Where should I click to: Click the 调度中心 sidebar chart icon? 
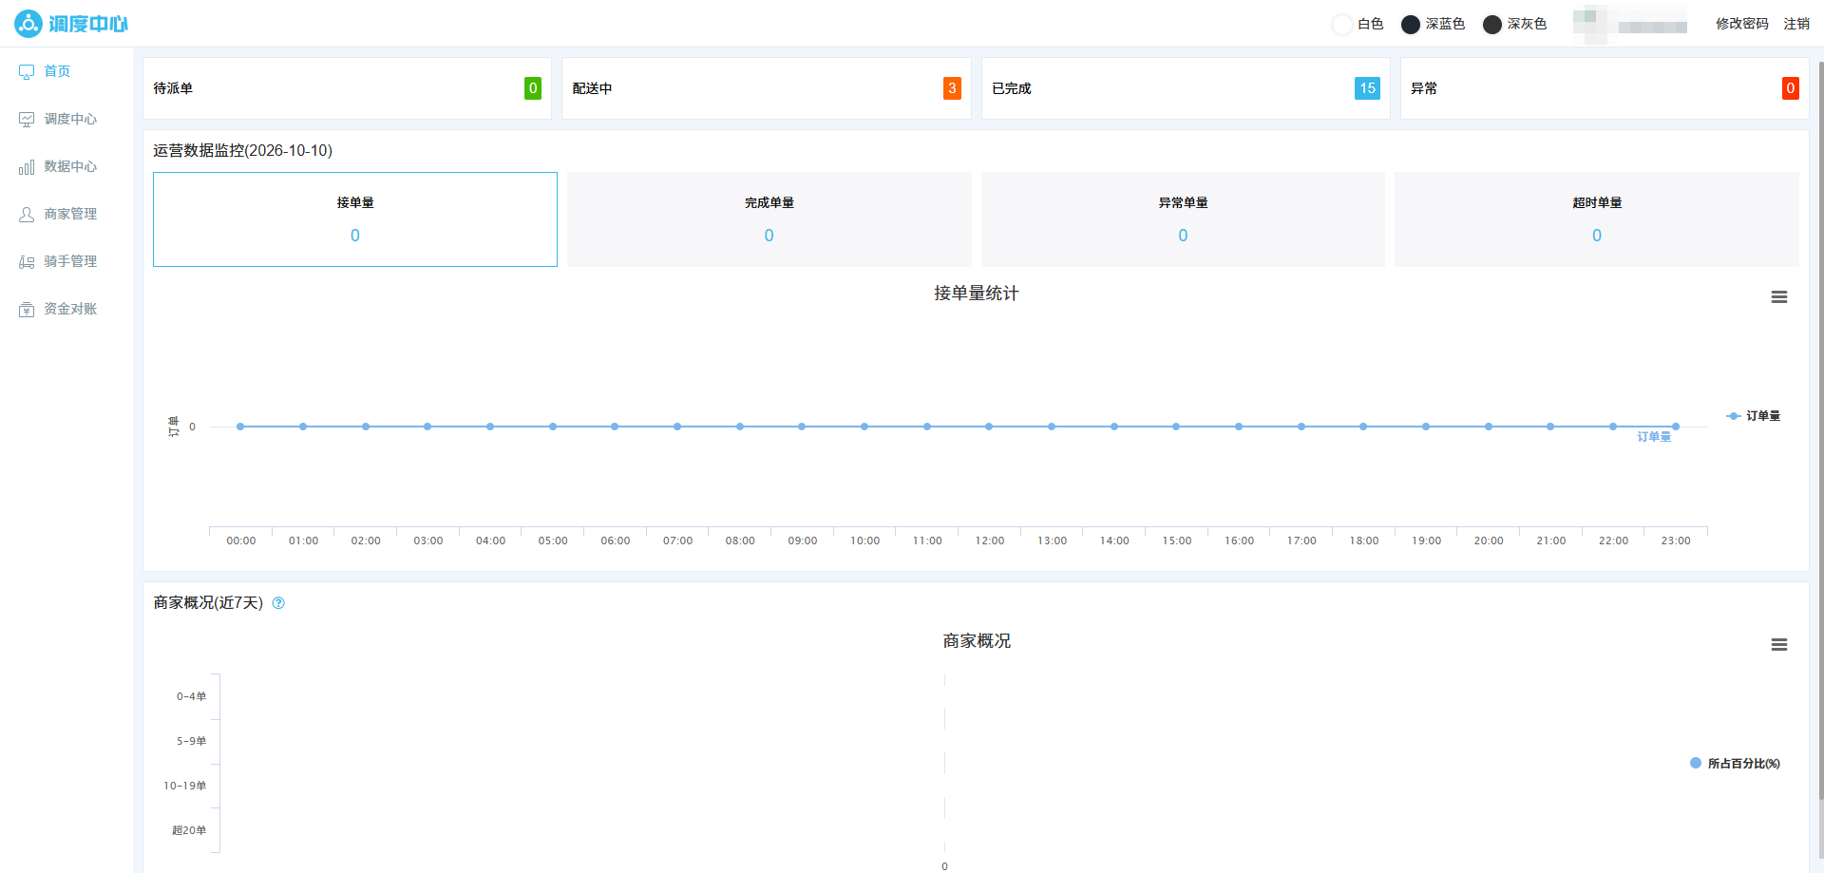click(27, 120)
